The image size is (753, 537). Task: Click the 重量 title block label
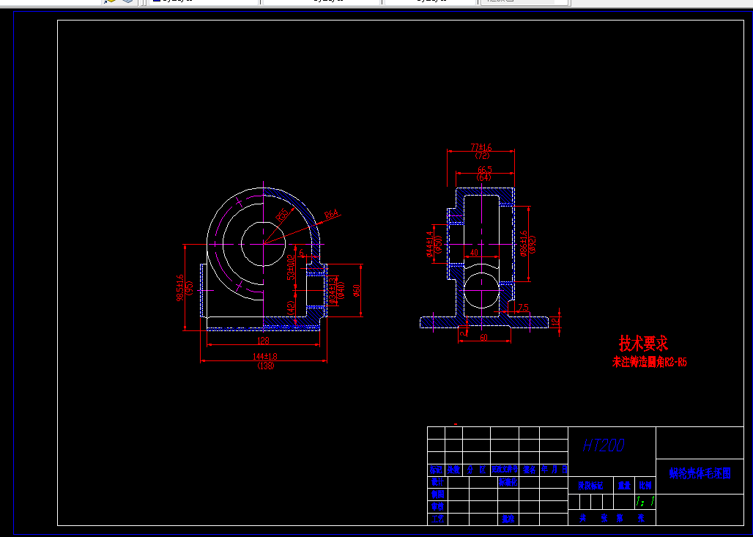[x=624, y=486]
